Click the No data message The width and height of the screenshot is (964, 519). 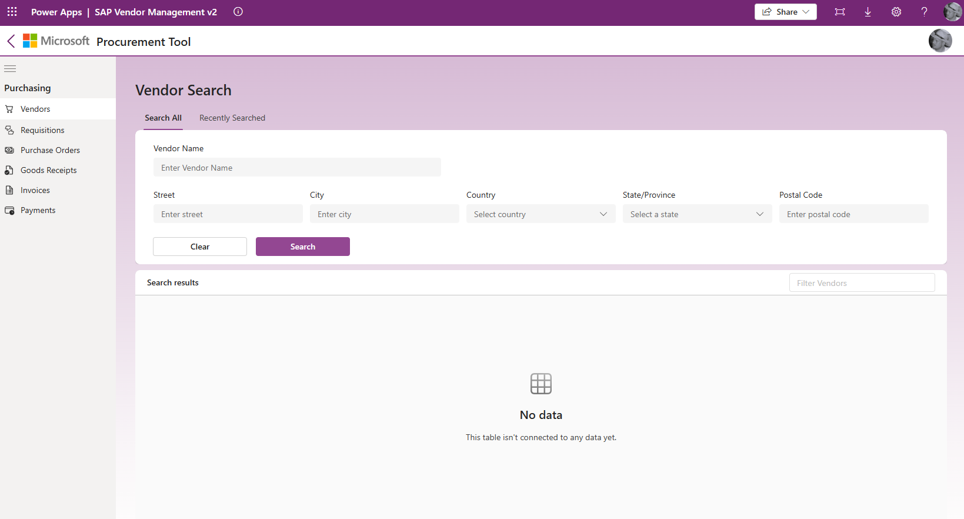(x=541, y=415)
